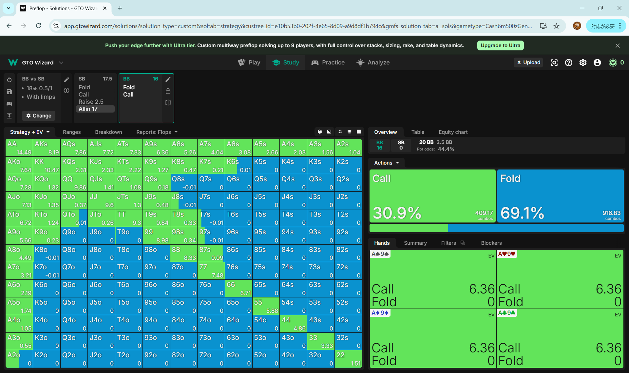Viewport: 629px width, 373px height.
Task: Click the screenshot capture icon in top bar
Action: click(x=554, y=62)
